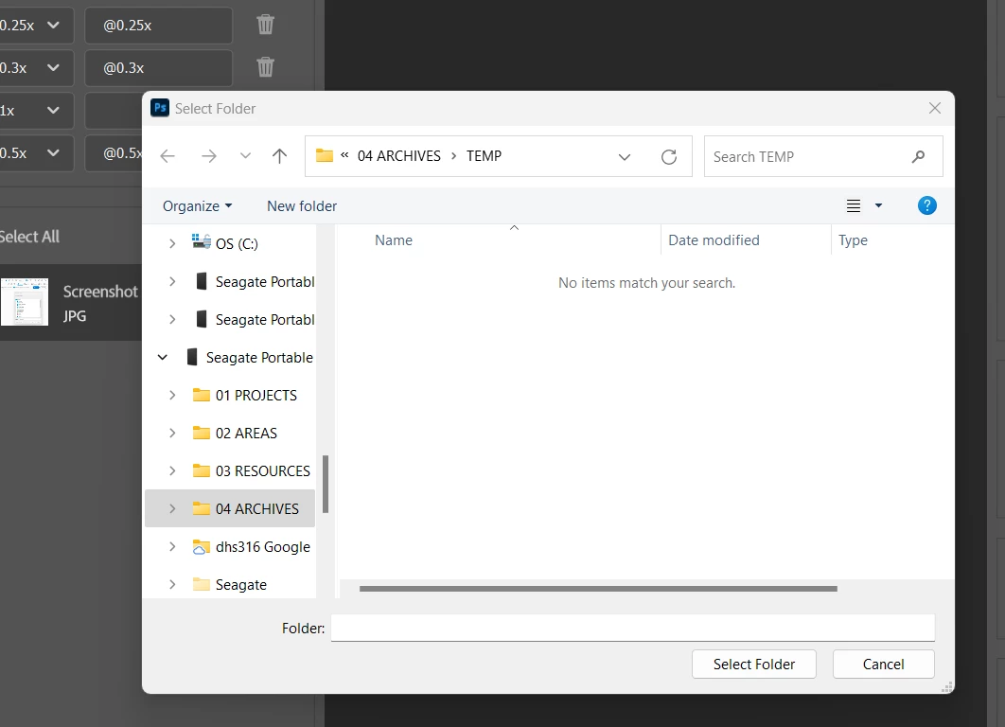Click the file list horizontal scrollbar
The width and height of the screenshot is (1005, 727).
[x=598, y=589]
